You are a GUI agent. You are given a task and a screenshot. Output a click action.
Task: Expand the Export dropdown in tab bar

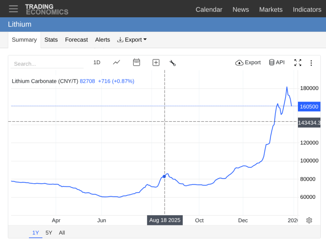[132, 40]
